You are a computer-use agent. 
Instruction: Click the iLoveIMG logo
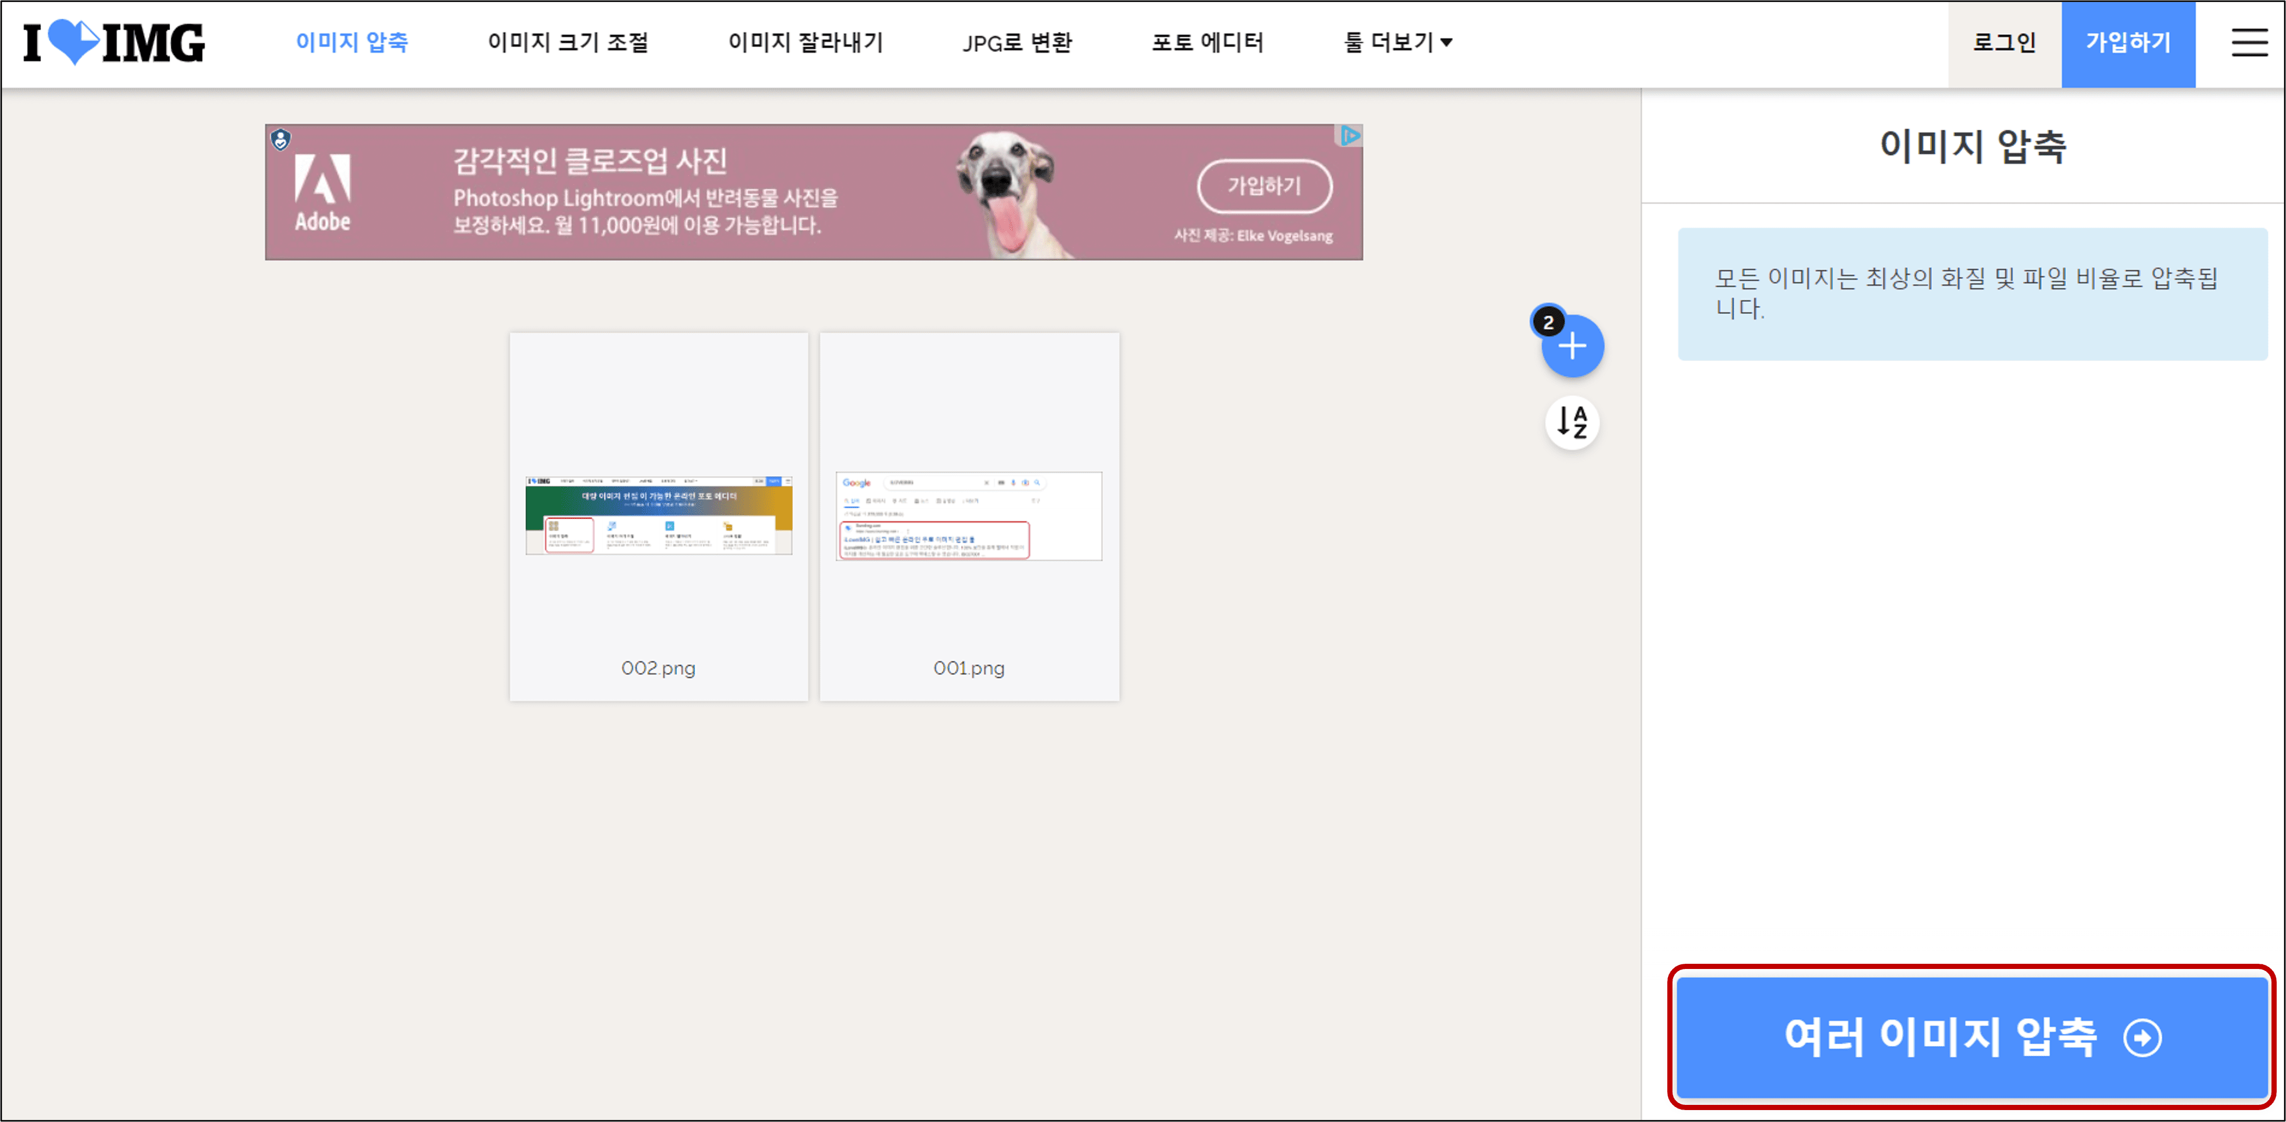tap(114, 43)
